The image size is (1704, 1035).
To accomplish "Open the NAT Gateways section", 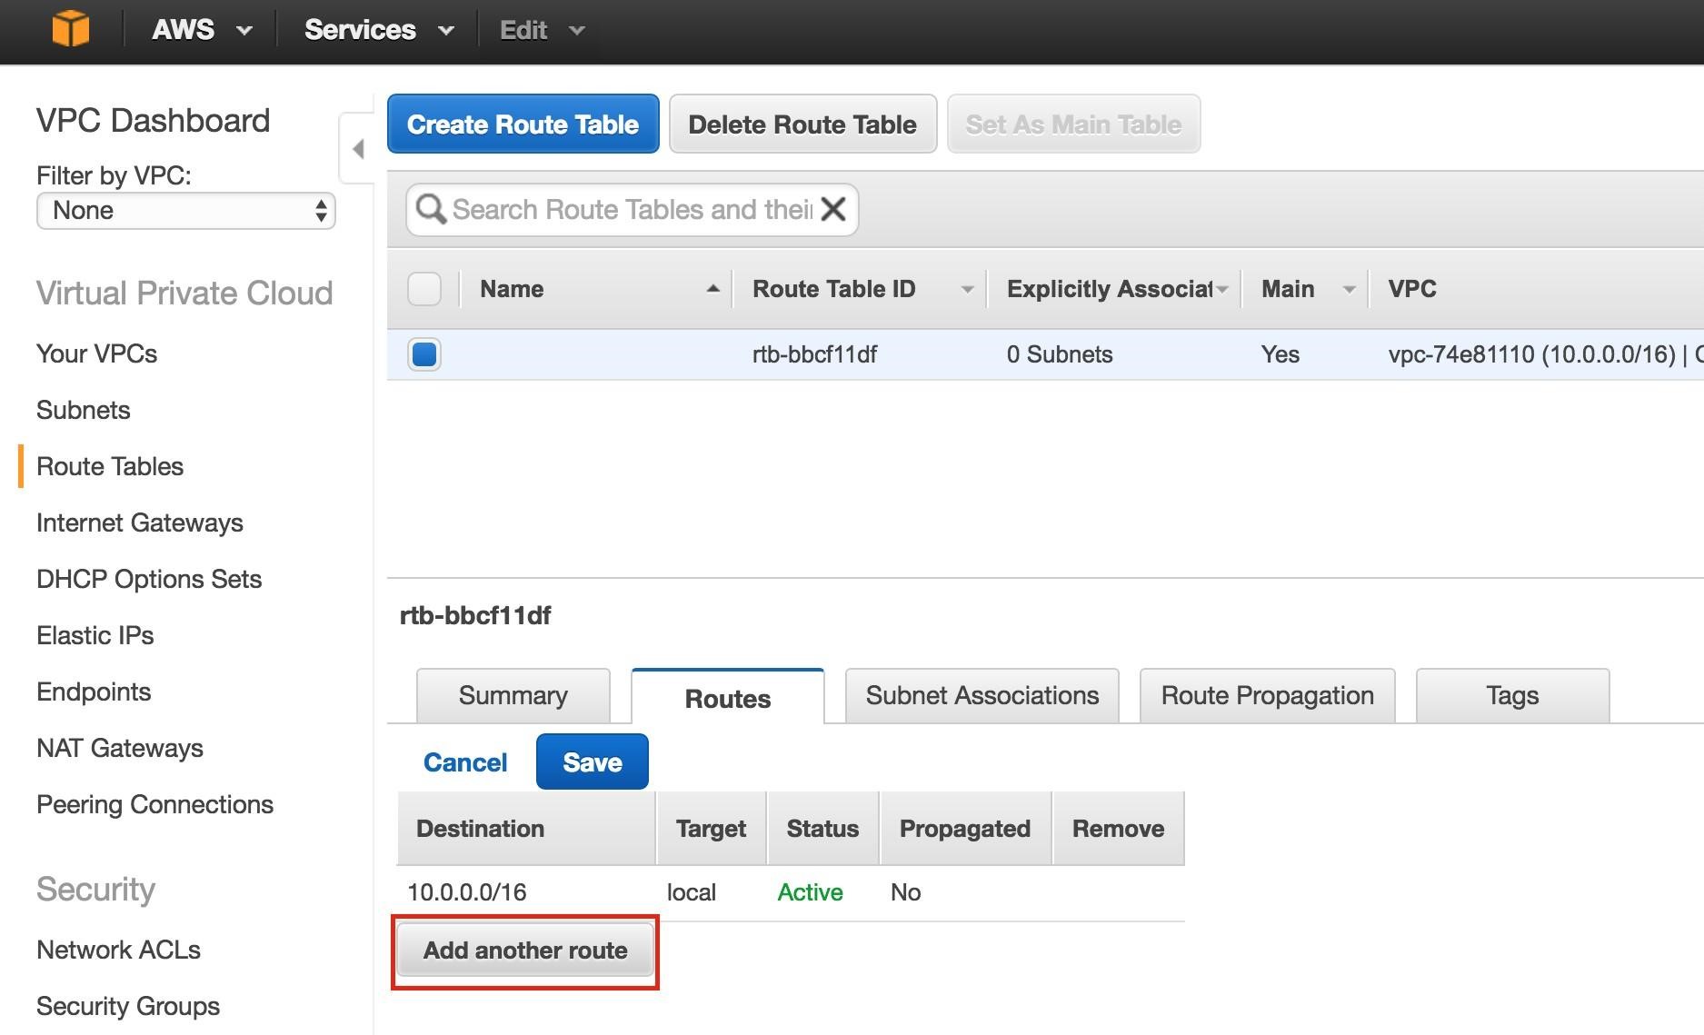I will click(x=119, y=748).
